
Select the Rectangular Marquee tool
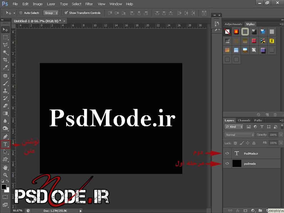pyautogui.click(x=5, y=37)
